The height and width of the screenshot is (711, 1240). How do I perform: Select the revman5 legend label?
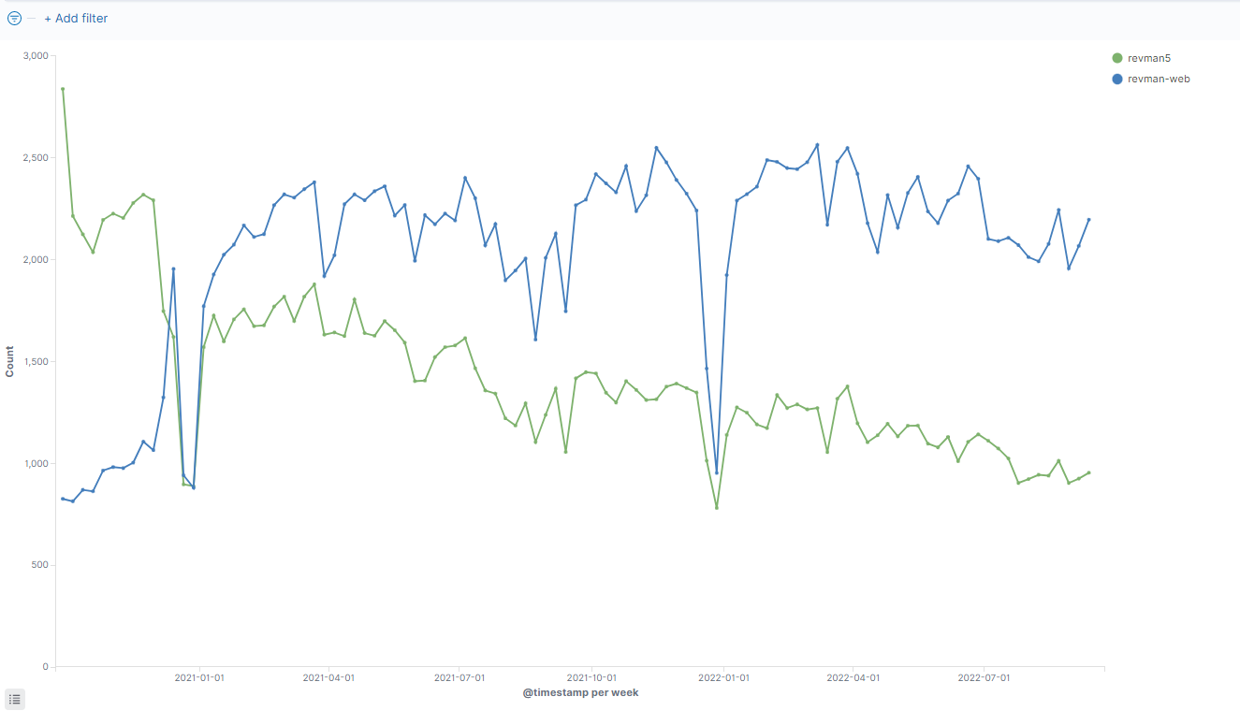coord(1149,58)
